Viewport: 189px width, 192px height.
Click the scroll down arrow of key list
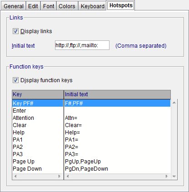(x=174, y=176)
